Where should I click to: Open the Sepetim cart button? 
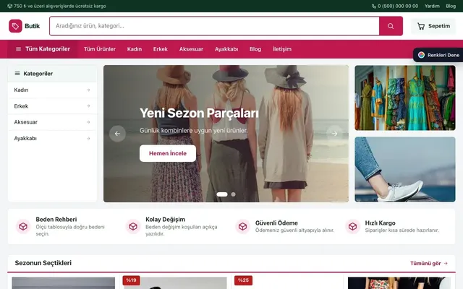coord(433,26)
